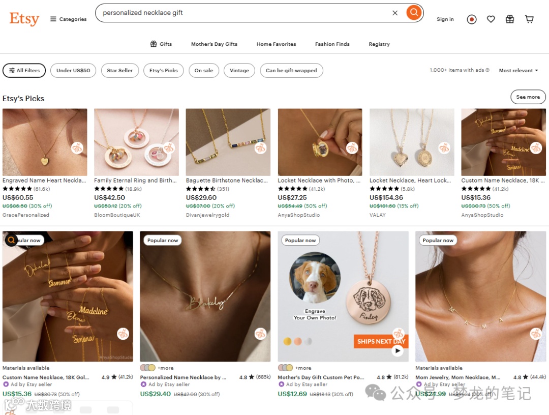
Task: Click the info icon beside items with ads
Action: tap(487, 70)
